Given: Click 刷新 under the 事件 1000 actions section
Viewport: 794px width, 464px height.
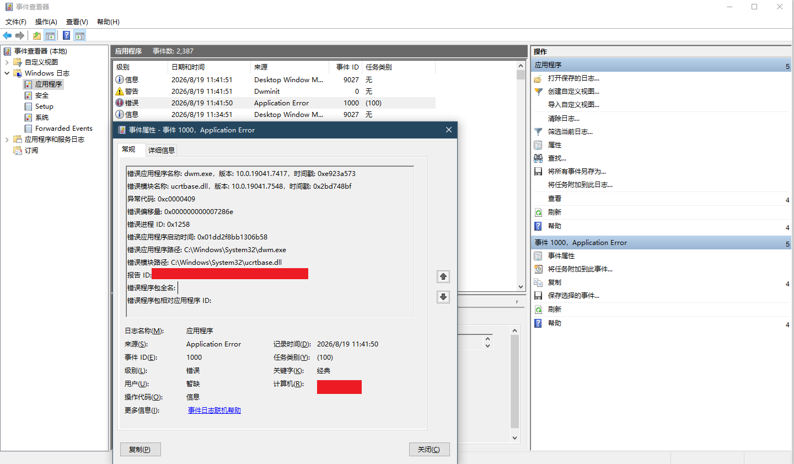Looking at the screenshot, I should (x=555, y=310).
